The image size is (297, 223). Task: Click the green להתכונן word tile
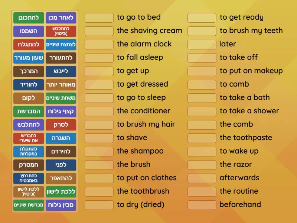29,18
